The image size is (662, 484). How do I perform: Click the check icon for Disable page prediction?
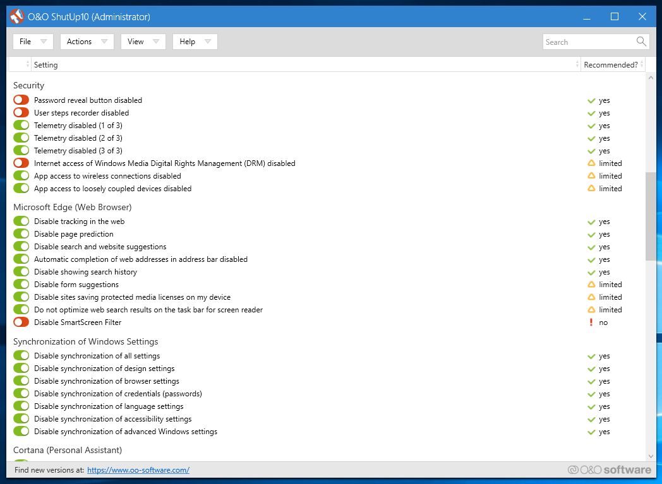coord(591,235)
